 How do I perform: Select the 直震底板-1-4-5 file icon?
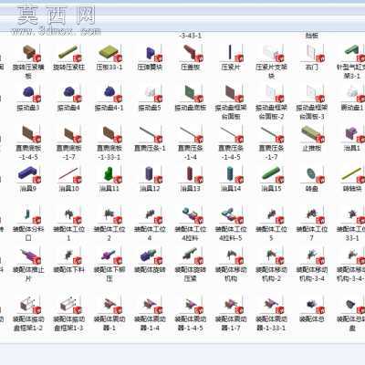tap(28, 134)
